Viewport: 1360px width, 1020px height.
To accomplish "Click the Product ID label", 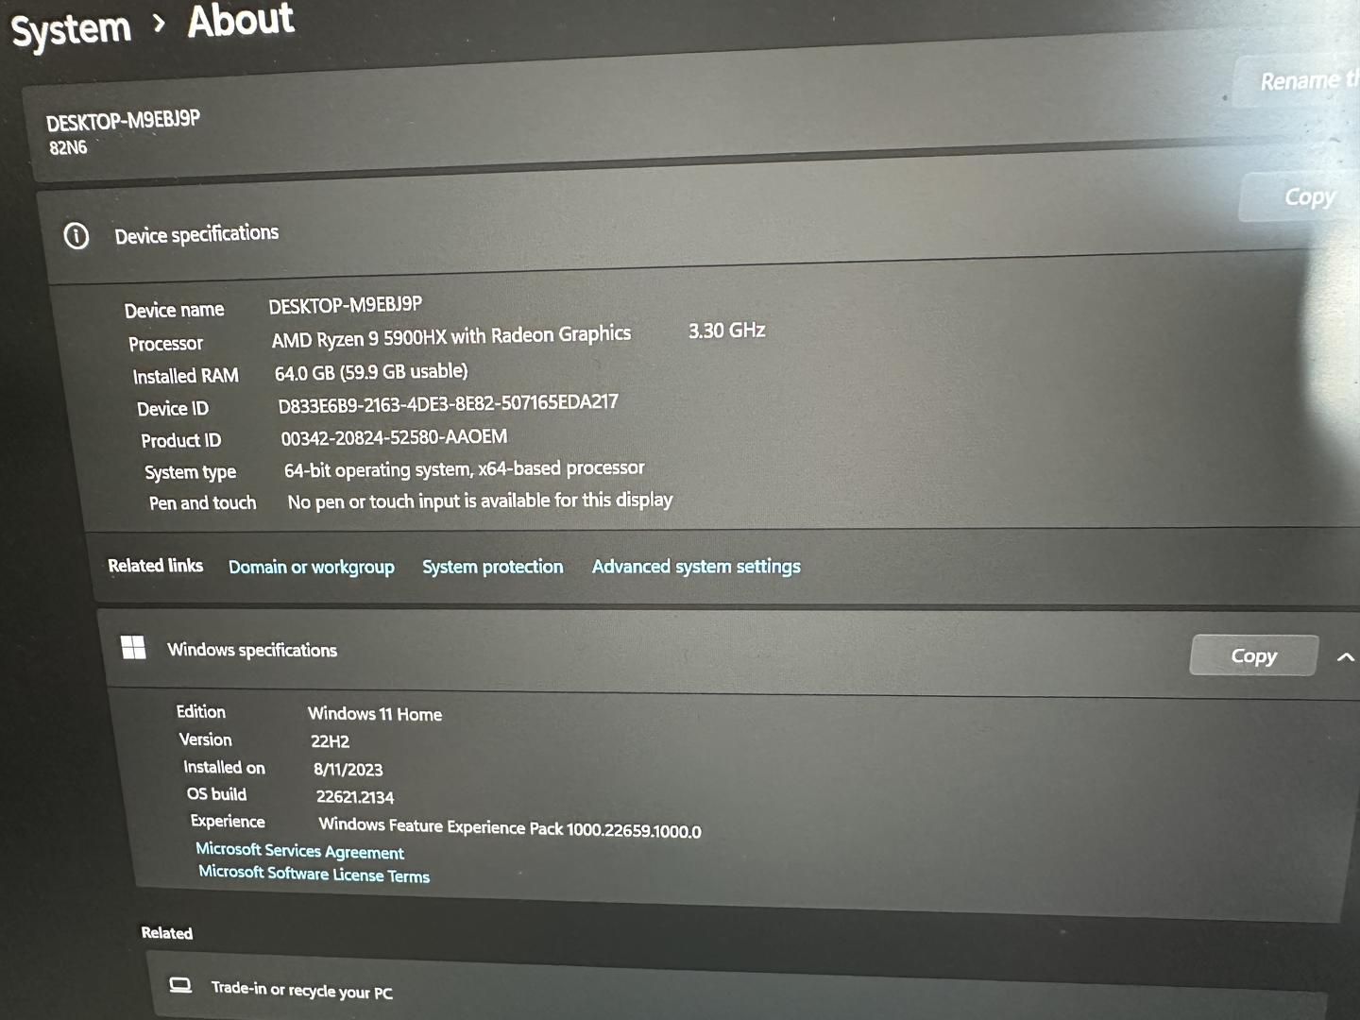I will [181, 441].
